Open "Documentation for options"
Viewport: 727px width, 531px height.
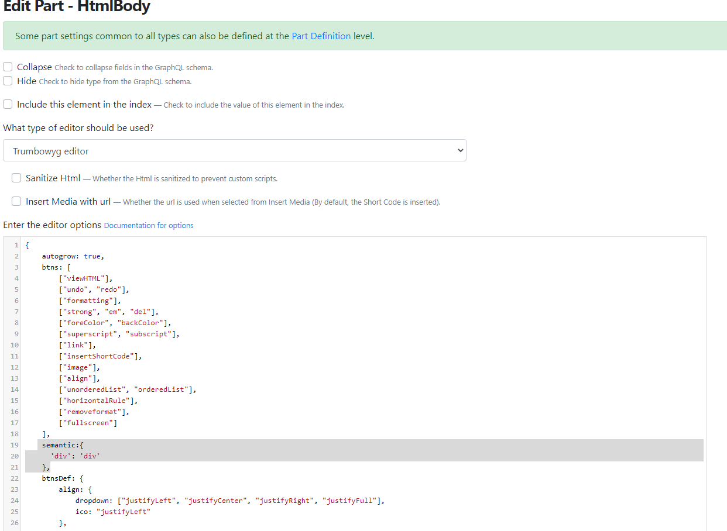(148, 225)
